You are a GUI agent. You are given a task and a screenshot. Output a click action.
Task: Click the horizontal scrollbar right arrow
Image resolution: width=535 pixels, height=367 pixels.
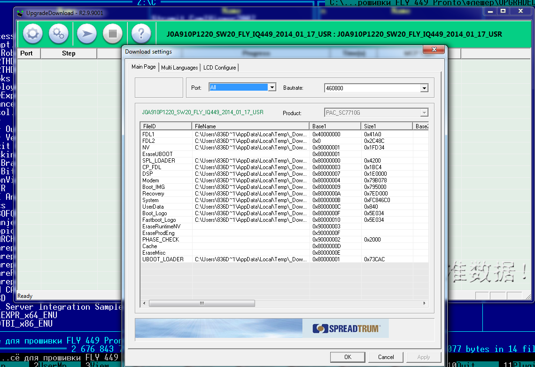(x=424, y=304)
